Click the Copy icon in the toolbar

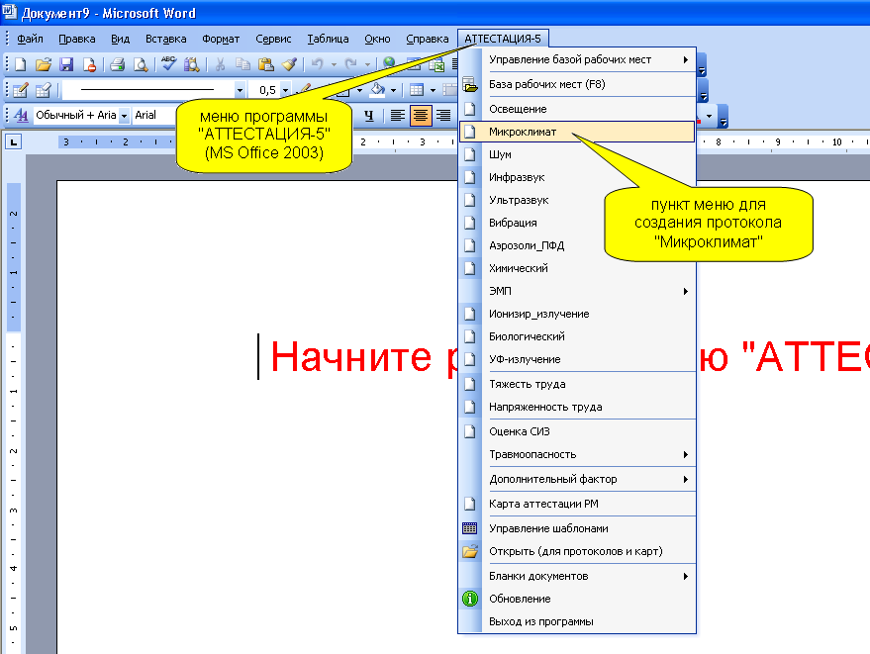[x=243, y=64]
